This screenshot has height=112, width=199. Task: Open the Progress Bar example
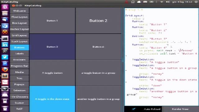tap(19, 66)
